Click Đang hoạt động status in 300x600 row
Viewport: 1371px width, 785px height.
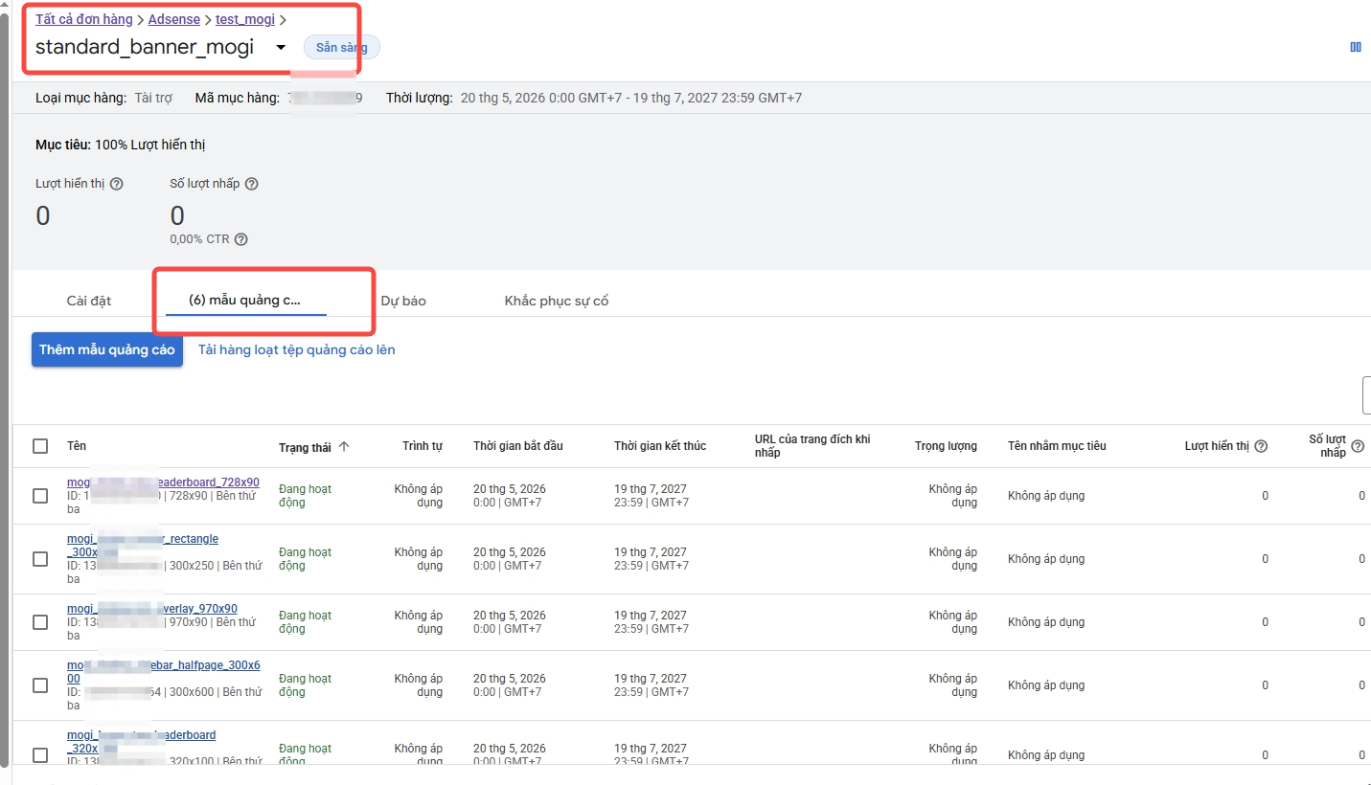click(305, 685)
